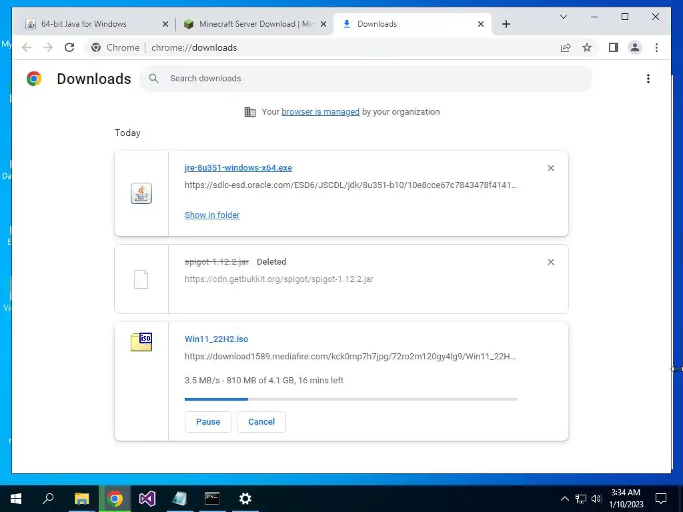Click the blank file icon for spigot-1.12.2.jar

pyautogui.click(x=141, y=279)
